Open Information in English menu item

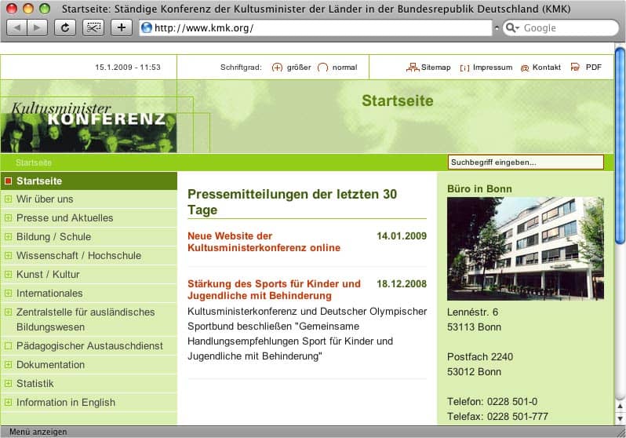tap(66, 403)
